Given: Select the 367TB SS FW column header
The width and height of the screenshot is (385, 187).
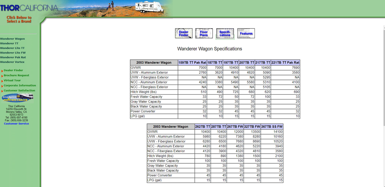Looking at the screenshot, I should pyautogui.click(x=272, y=127).
